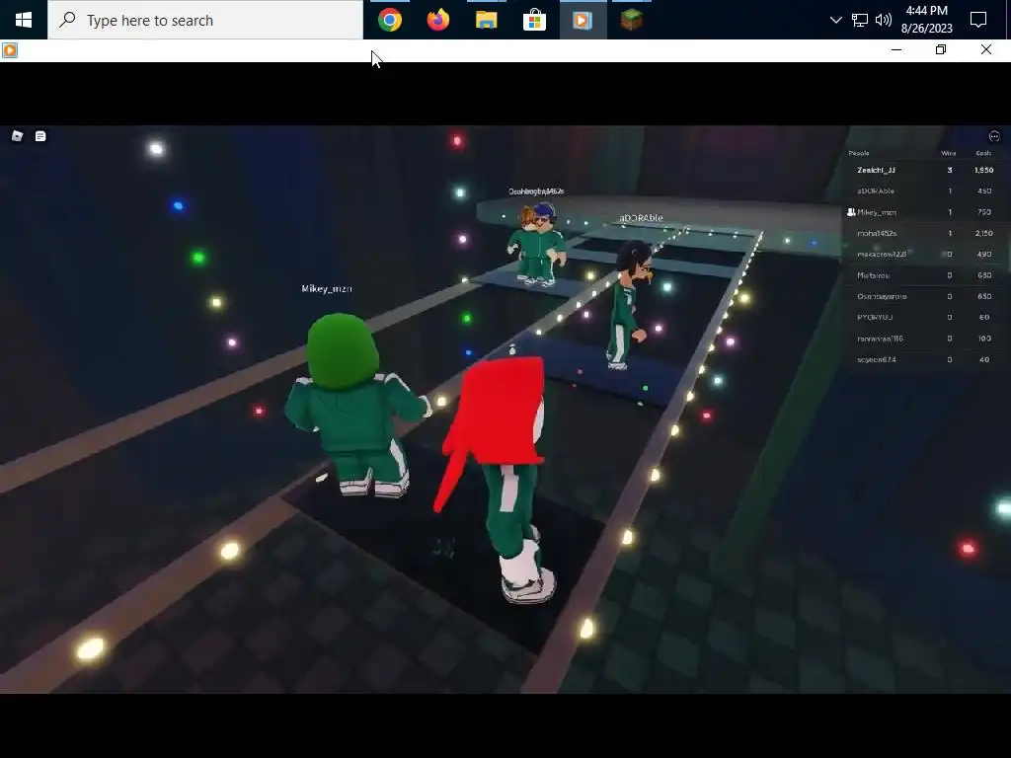Open Microsoft Store from the taskbar

[534, 20]
